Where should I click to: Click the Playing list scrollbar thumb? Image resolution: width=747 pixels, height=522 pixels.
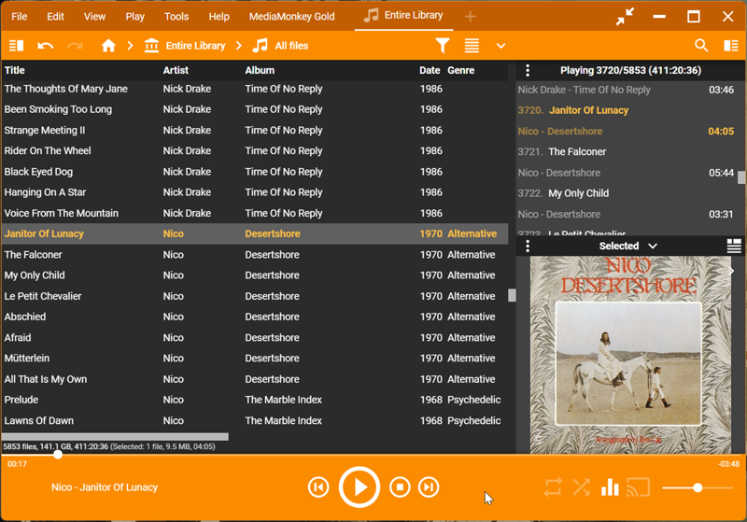(741, 177)
